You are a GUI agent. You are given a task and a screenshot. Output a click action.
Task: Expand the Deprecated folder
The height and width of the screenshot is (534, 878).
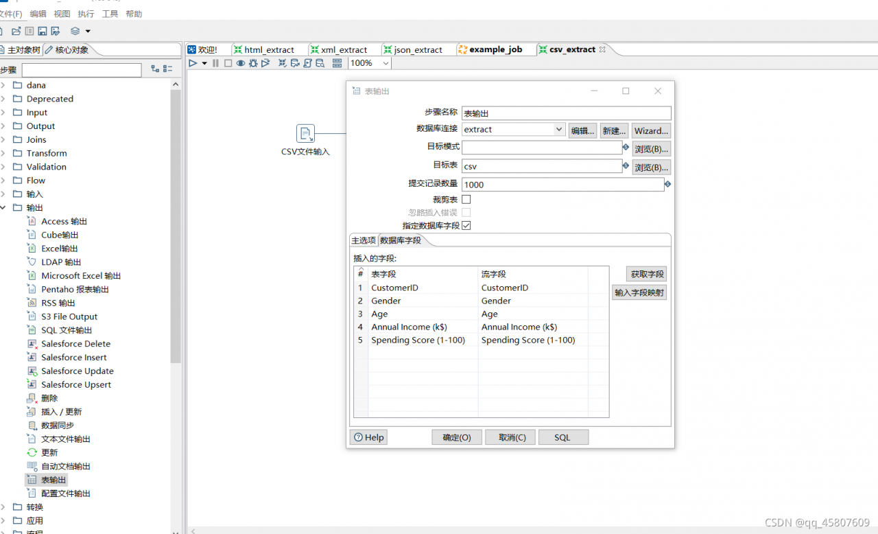tap(3, 99)
